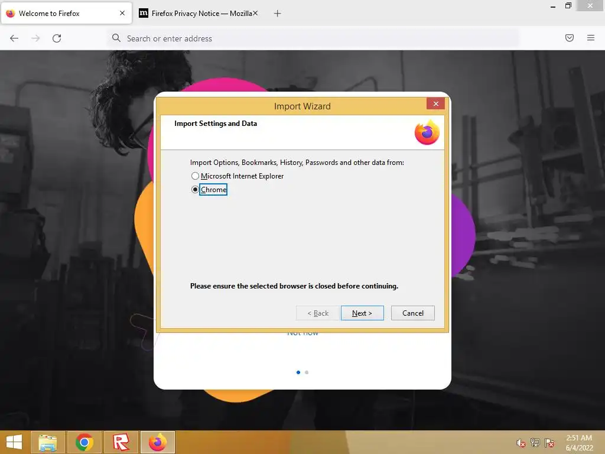
Task: Launch Chrome from the taskbar
Action: [x=84, y=442]
